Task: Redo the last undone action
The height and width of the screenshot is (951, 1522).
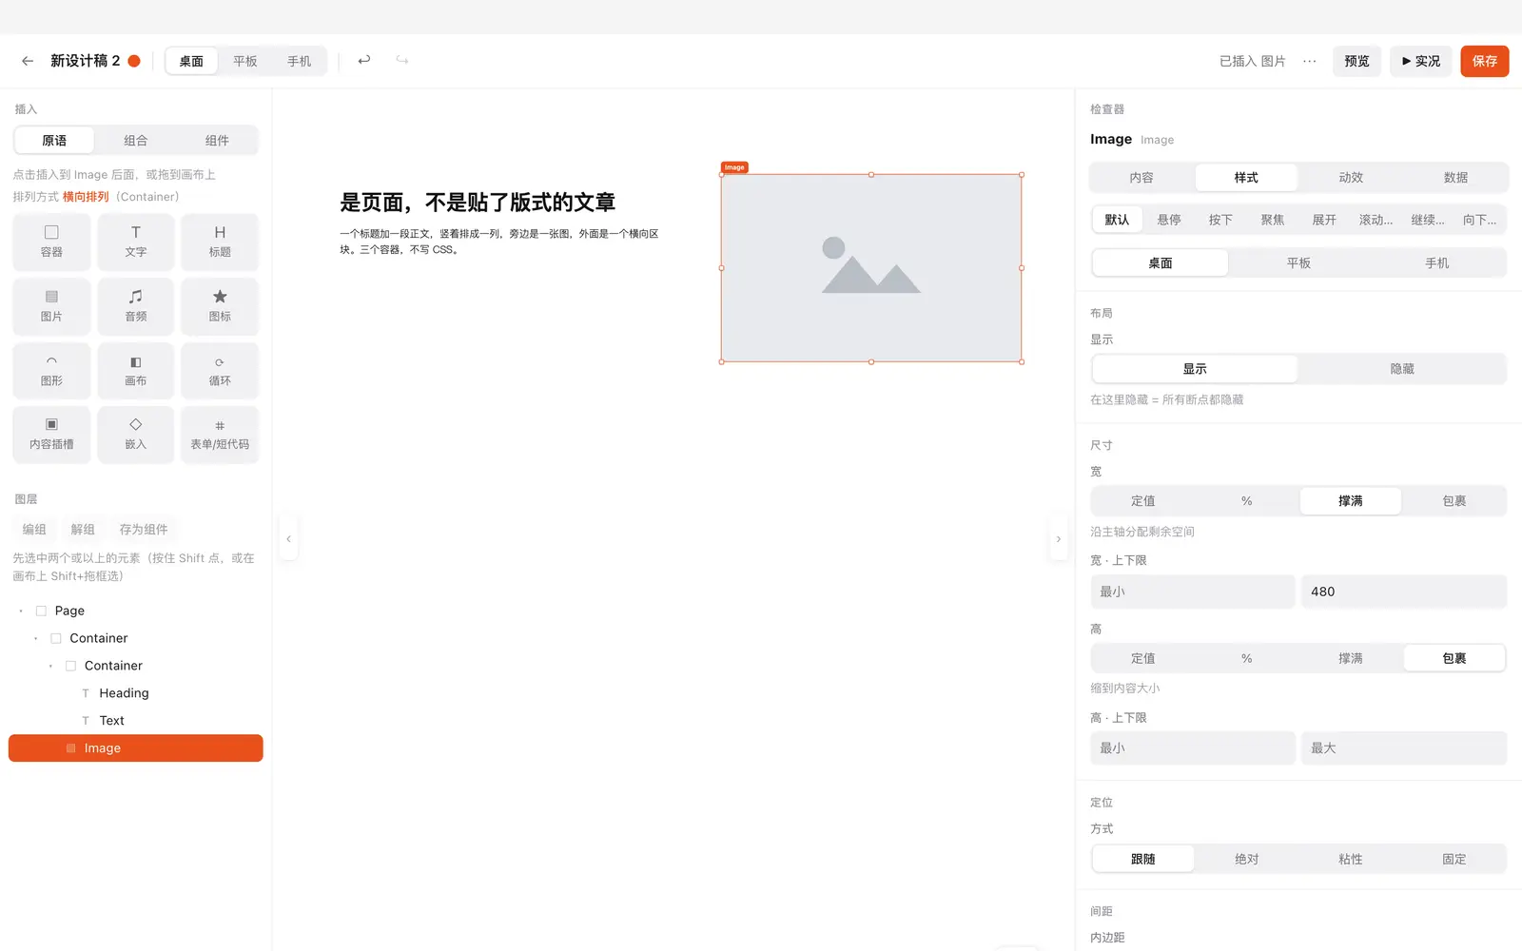Action: click(402, 60)
